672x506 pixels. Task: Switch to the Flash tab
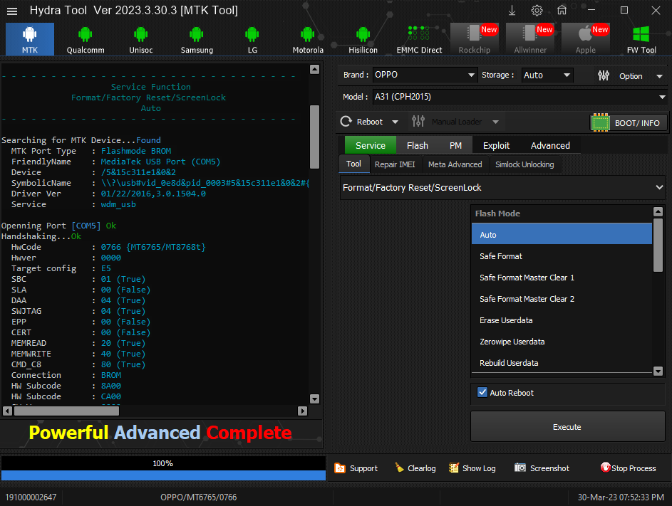(x=417, y=145)
